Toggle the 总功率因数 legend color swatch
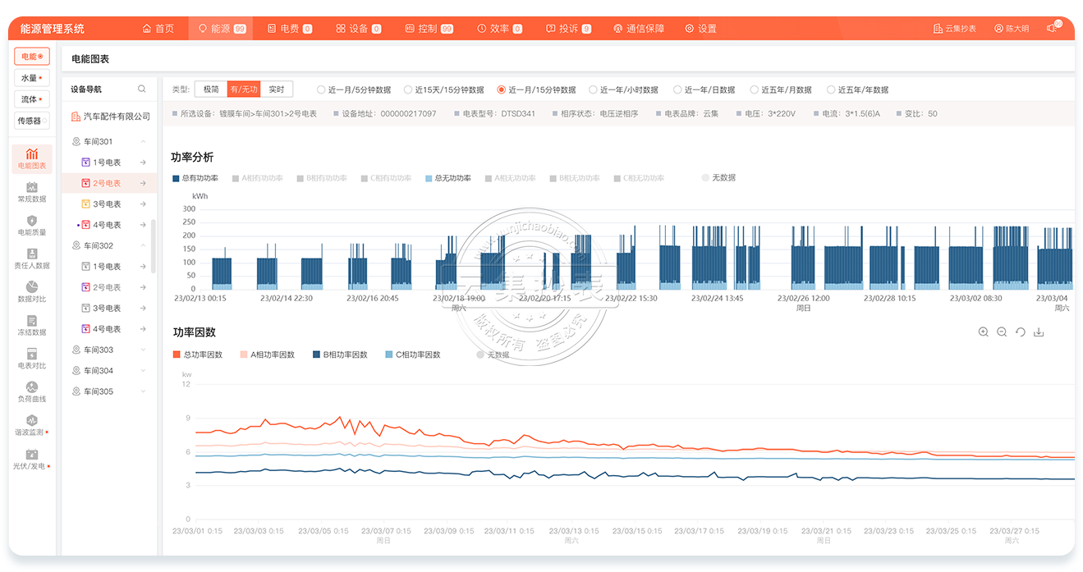 tap(177, 355)
